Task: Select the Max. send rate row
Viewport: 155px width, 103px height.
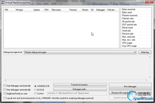Action: (136, 37)
